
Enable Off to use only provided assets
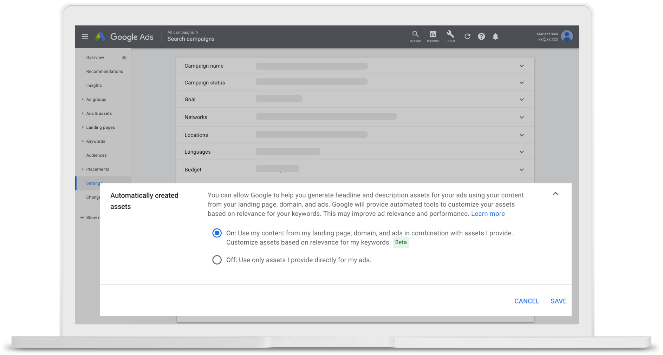coord(217,260)
